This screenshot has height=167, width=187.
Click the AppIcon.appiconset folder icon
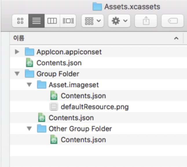pyautogui.click(x=30, y=51)
